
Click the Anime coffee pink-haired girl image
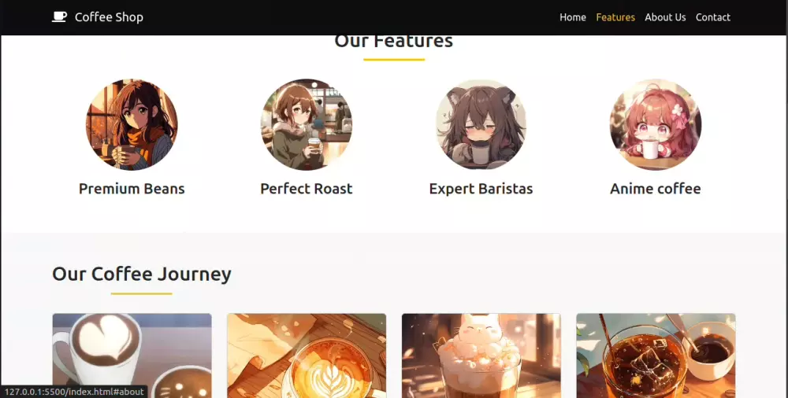tap(656, 124)
